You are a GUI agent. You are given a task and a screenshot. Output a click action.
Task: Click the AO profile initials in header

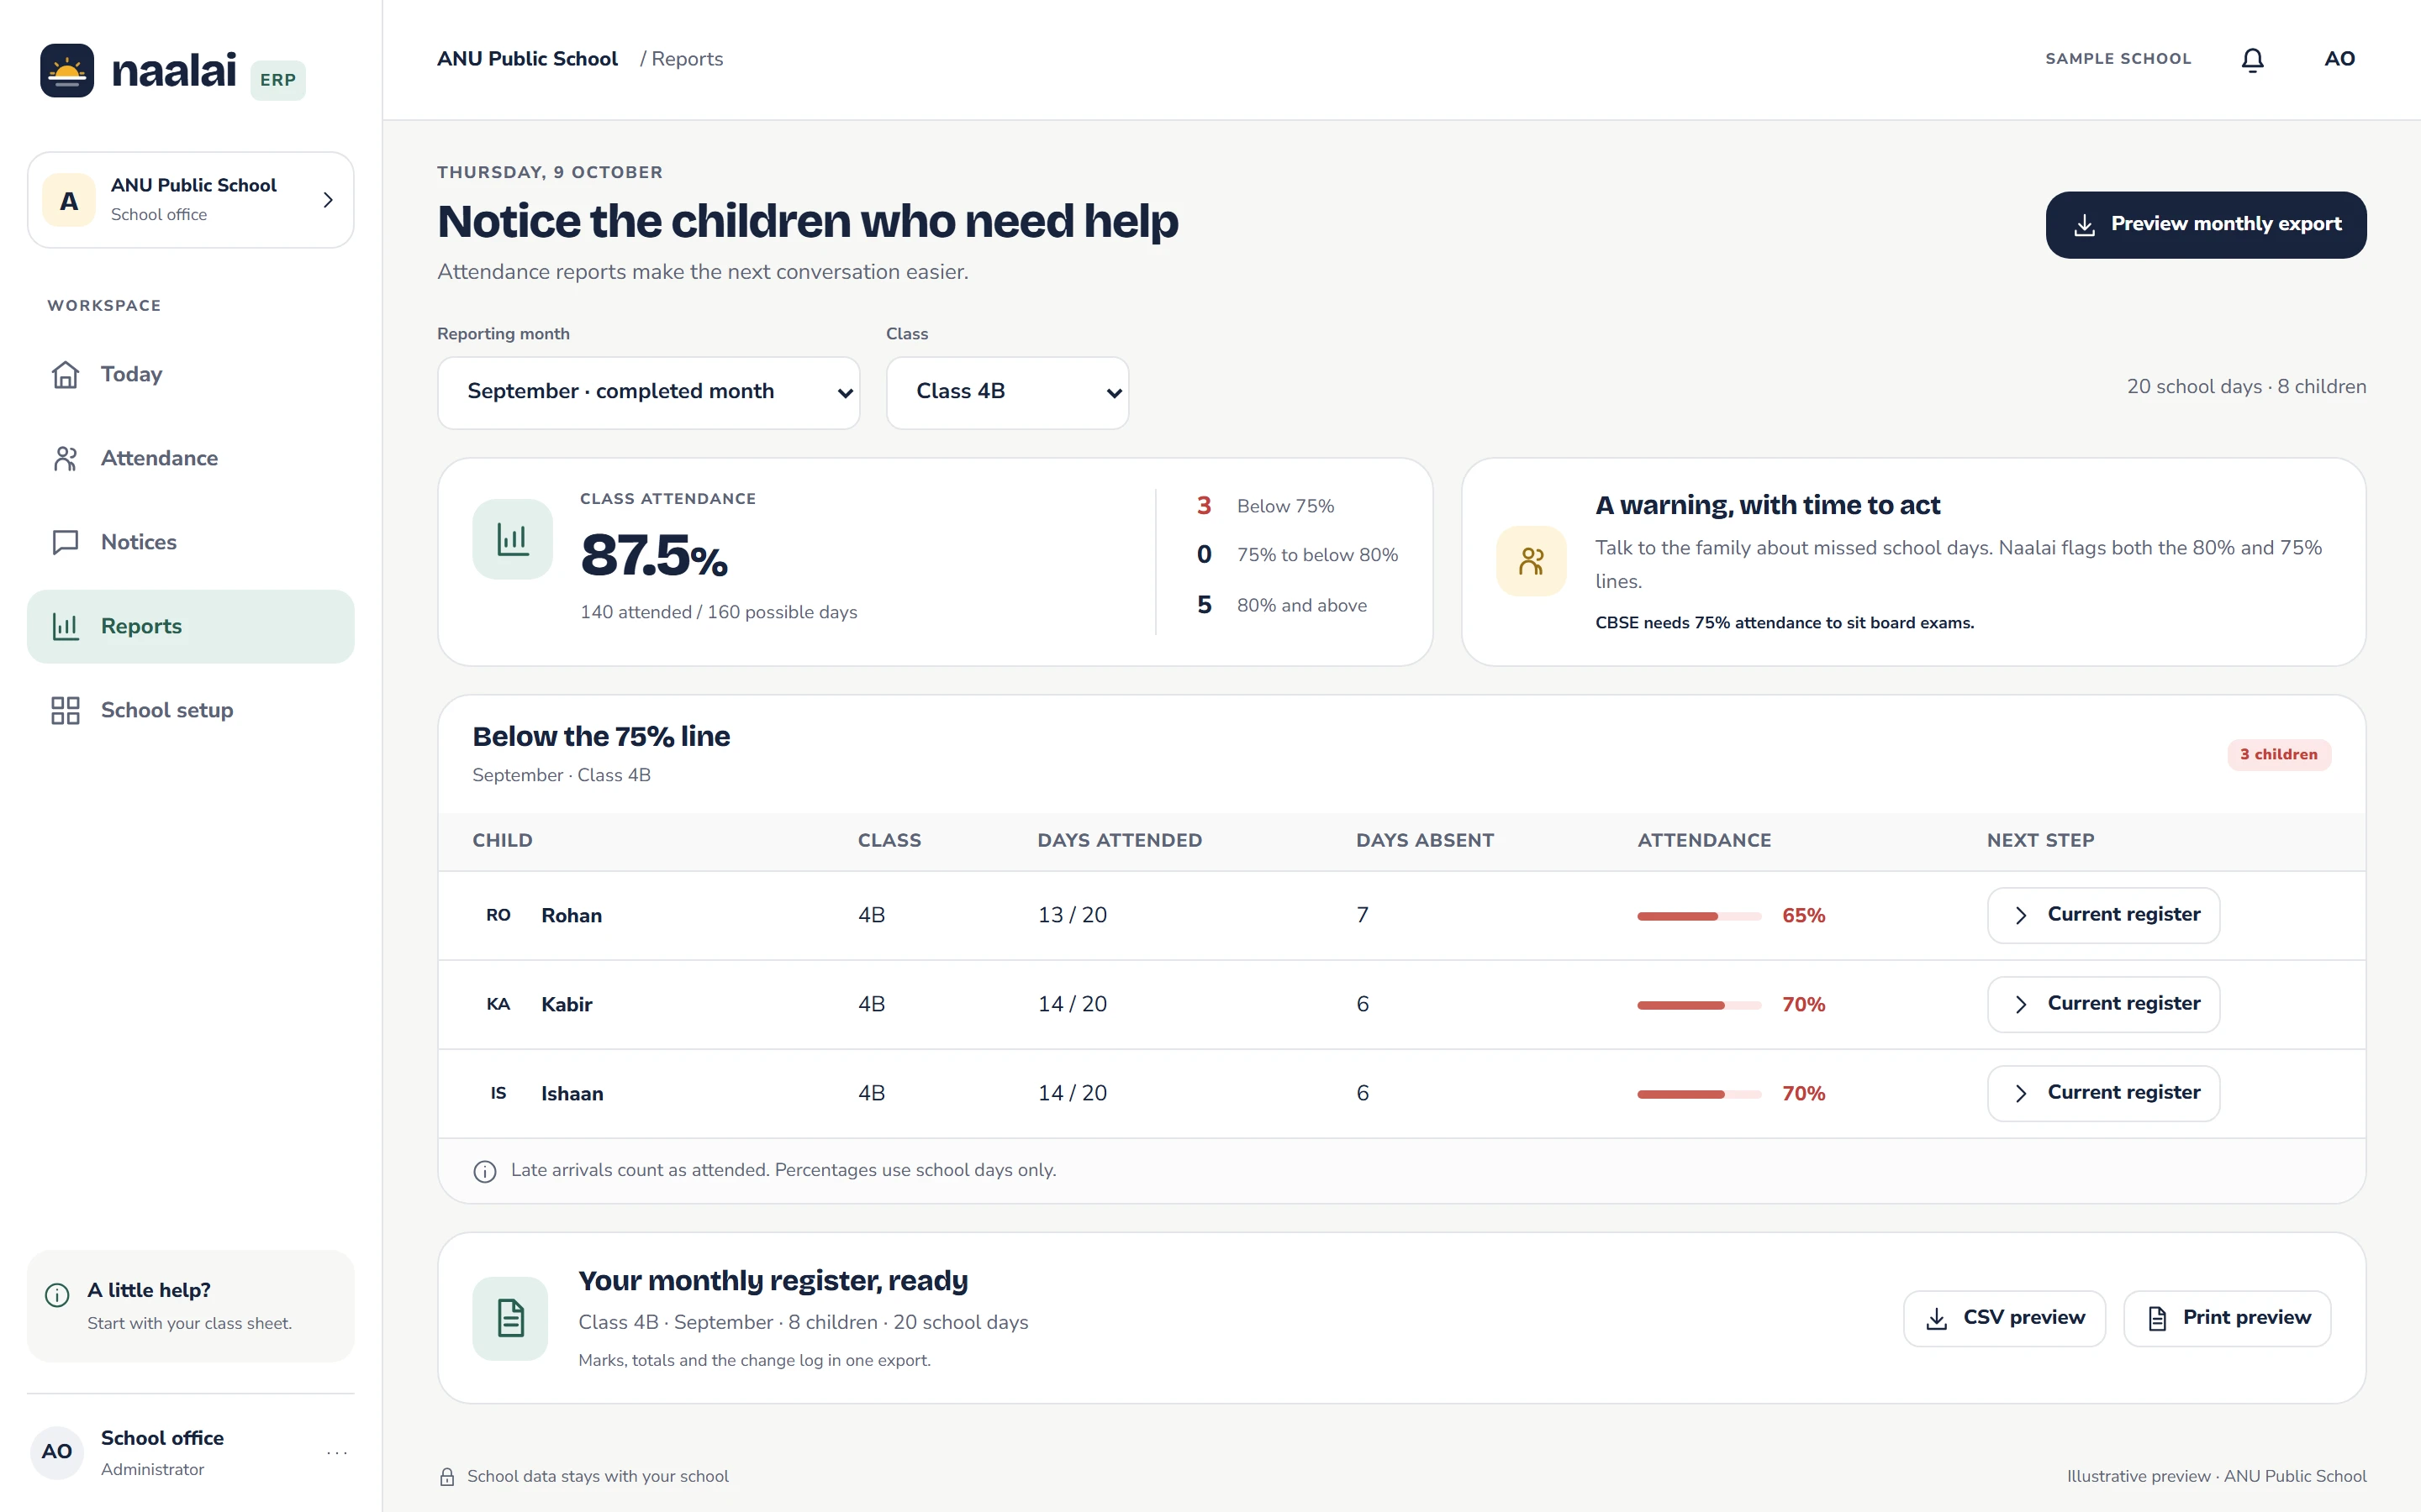2339,59
